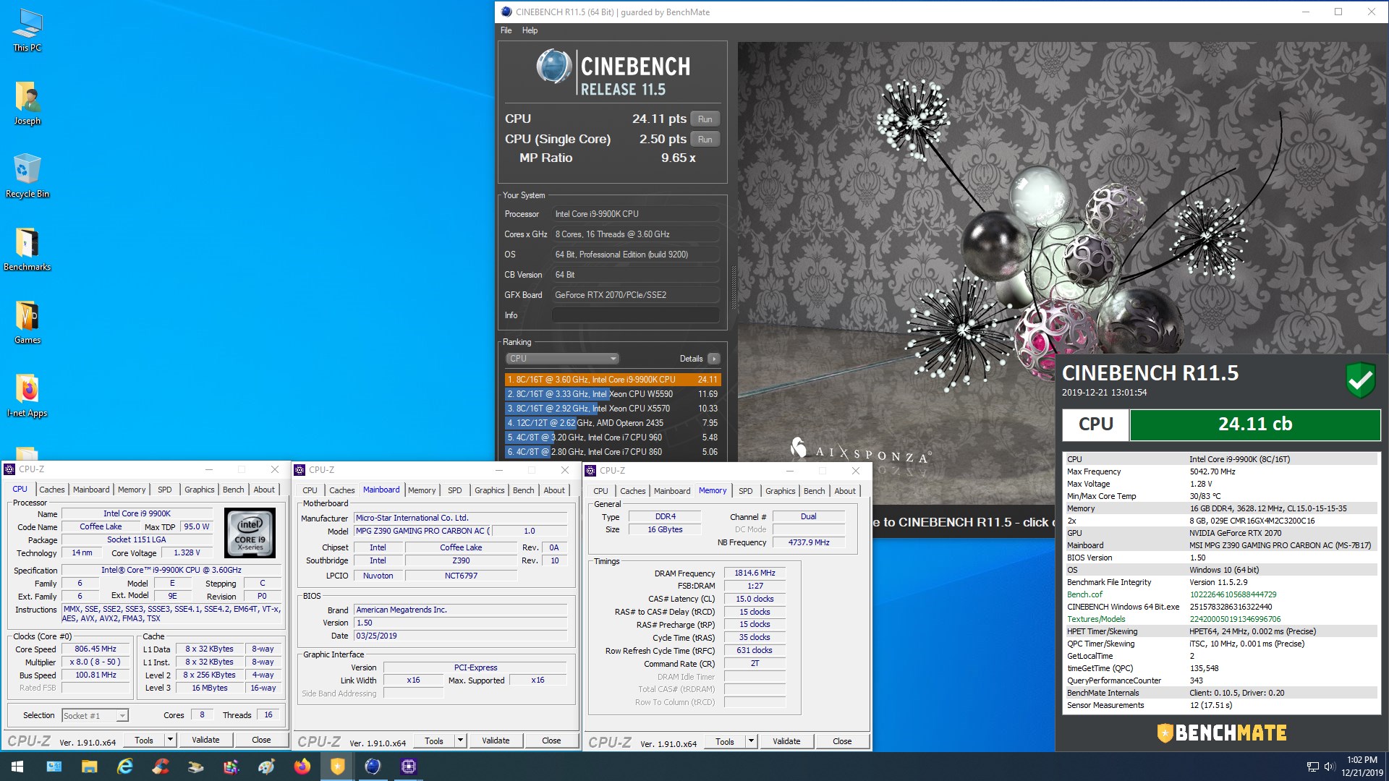Screen dimensions: 1389x781
Task: Click the BIOS date field 03/25/2019
Action: point(461,636)
